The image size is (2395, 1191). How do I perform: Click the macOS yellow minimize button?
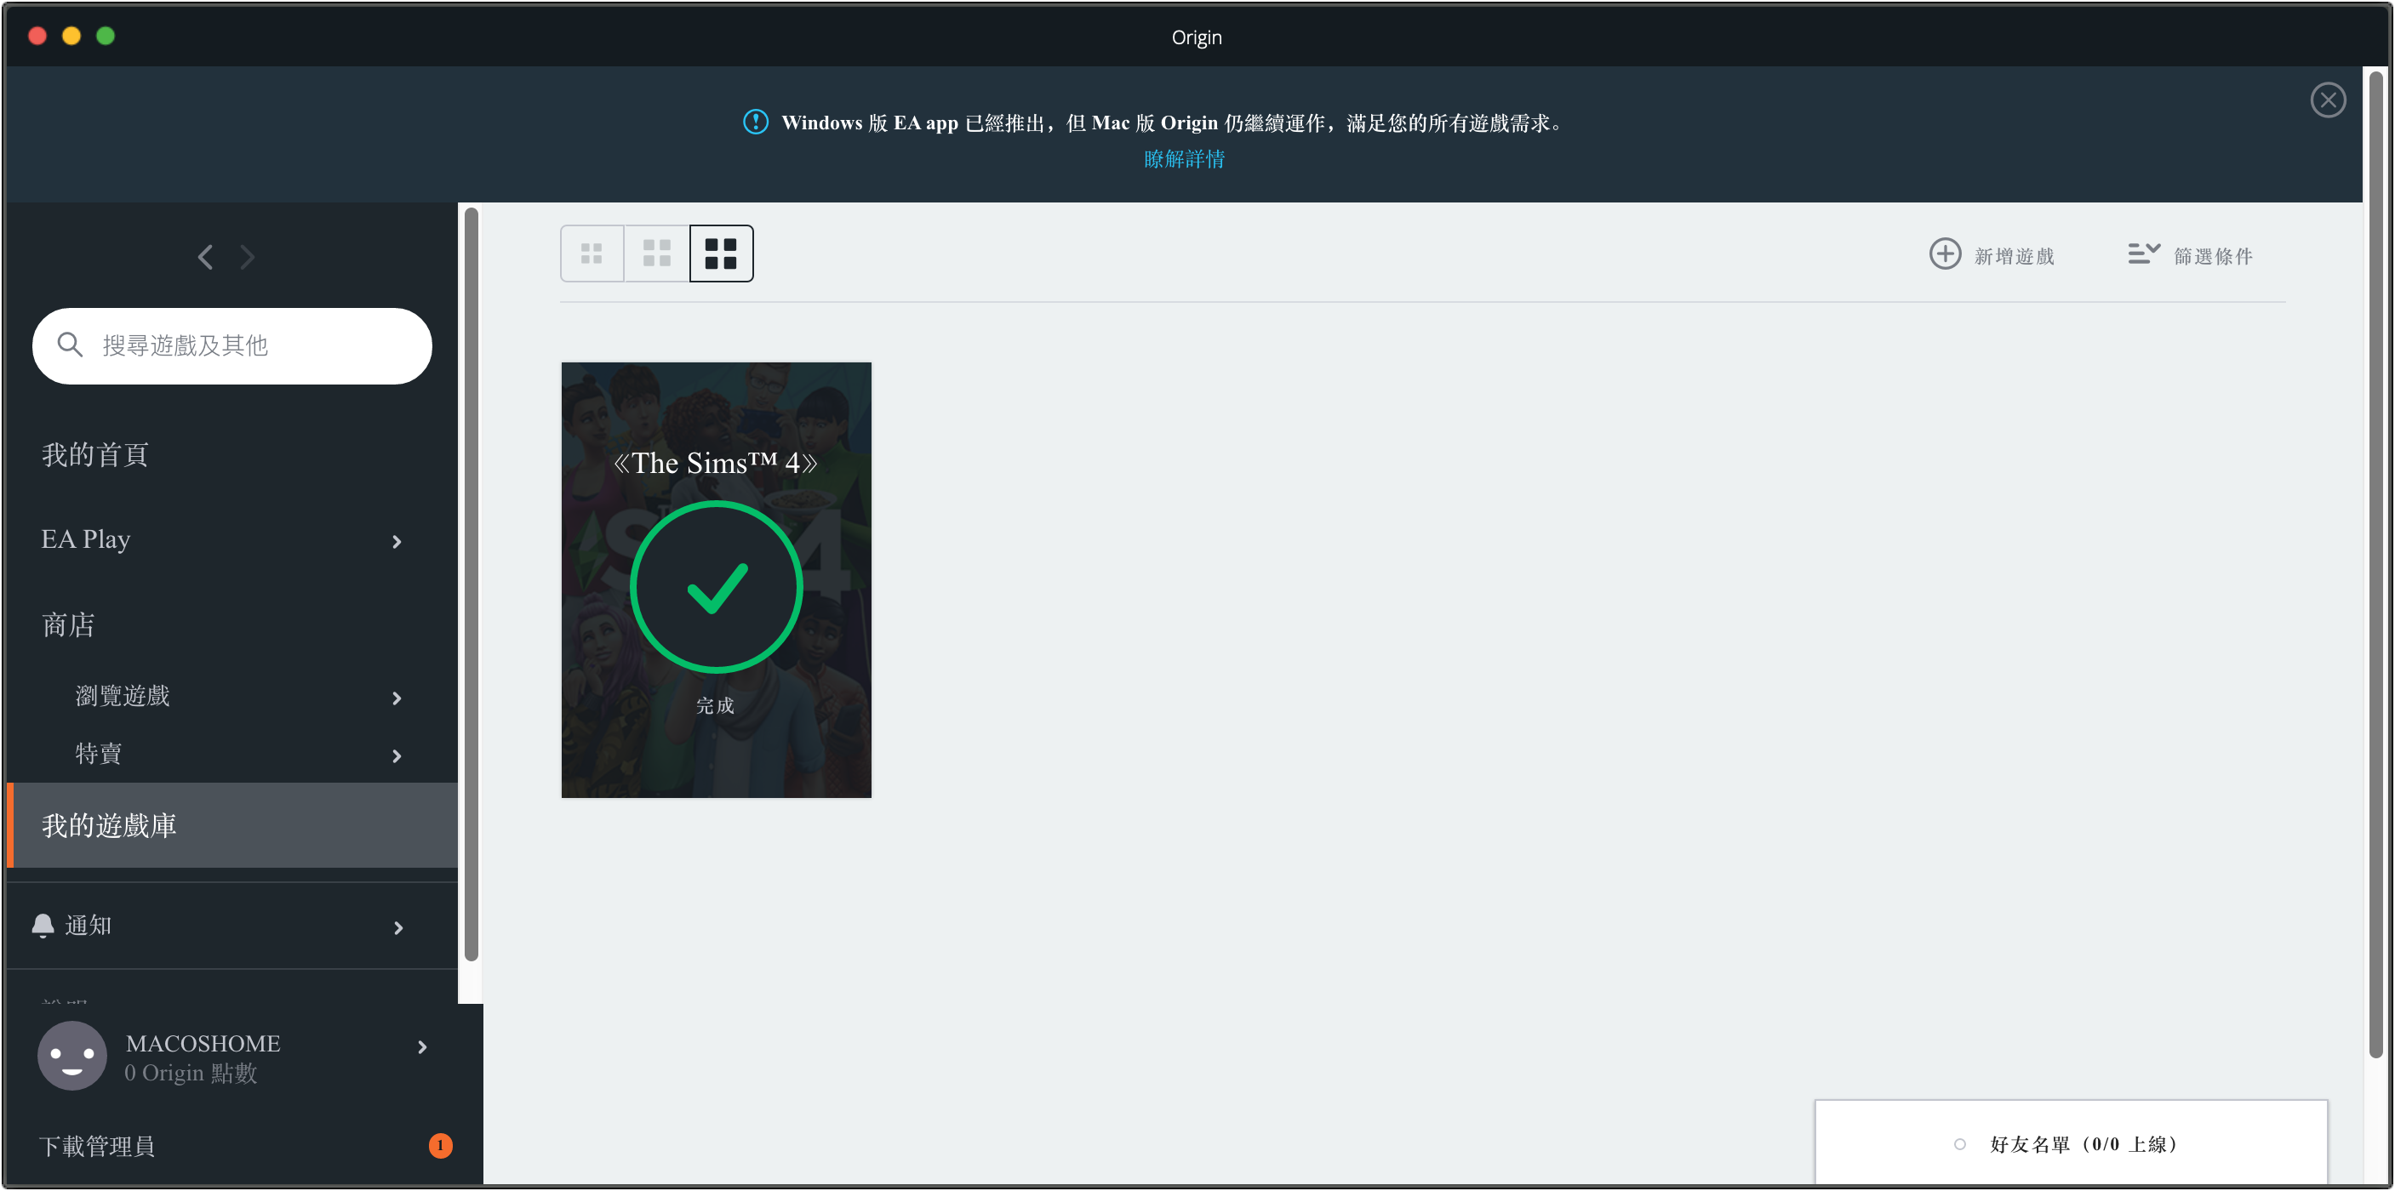(x=71, y=35)
